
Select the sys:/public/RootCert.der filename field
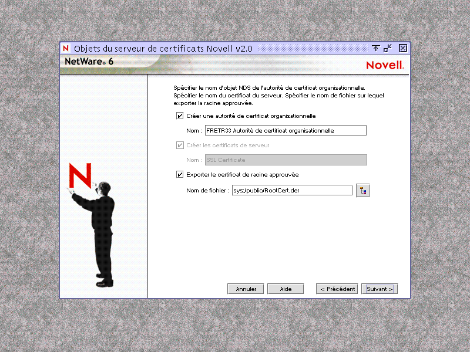[292, 189]
